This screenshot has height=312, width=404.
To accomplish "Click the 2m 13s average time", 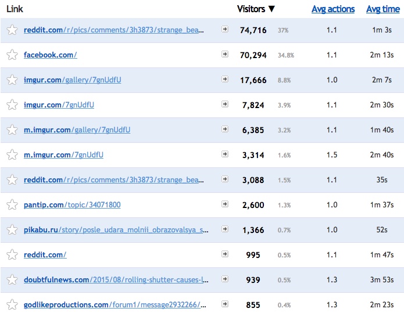I will point(382,55).
